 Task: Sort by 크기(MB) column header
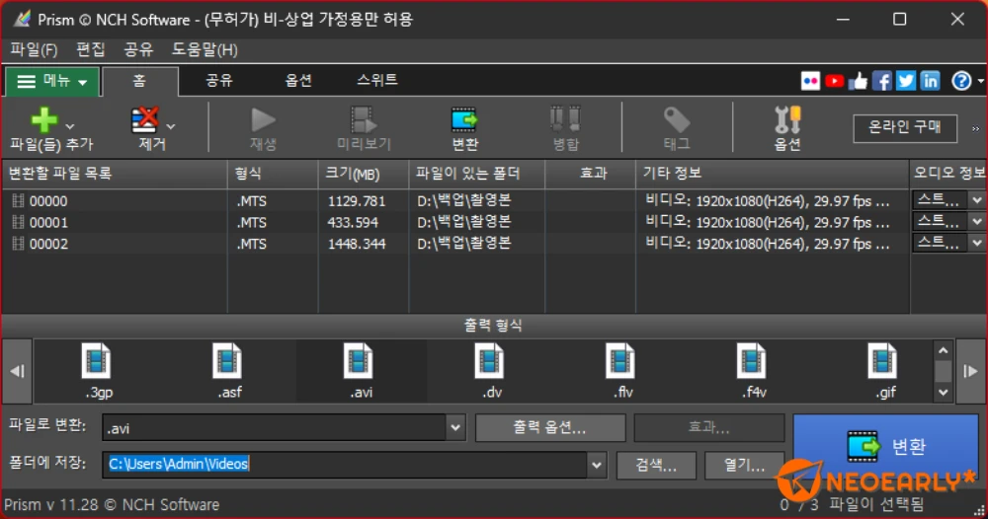click(364, 174)
